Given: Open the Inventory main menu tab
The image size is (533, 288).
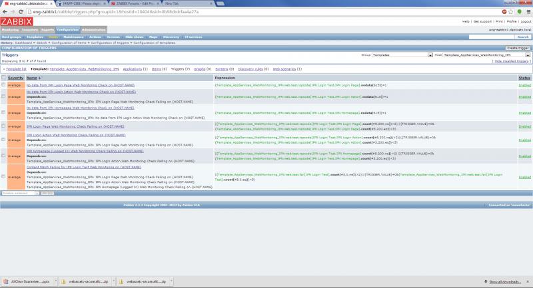Looking at the screenshot, I should (30, 30).
